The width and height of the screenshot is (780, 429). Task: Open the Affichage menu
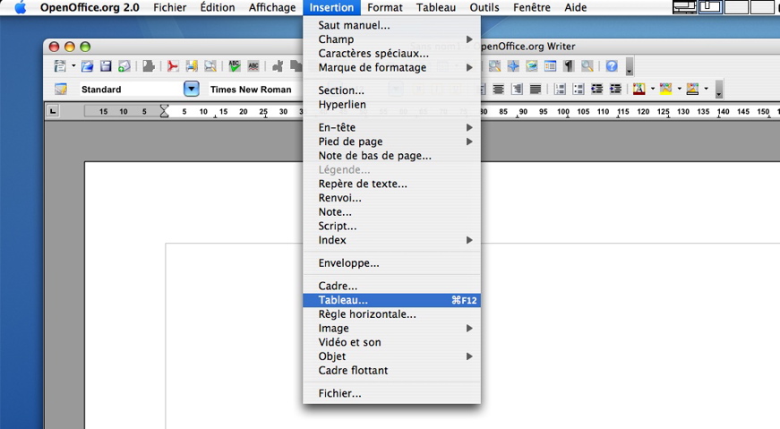(272, 7)
